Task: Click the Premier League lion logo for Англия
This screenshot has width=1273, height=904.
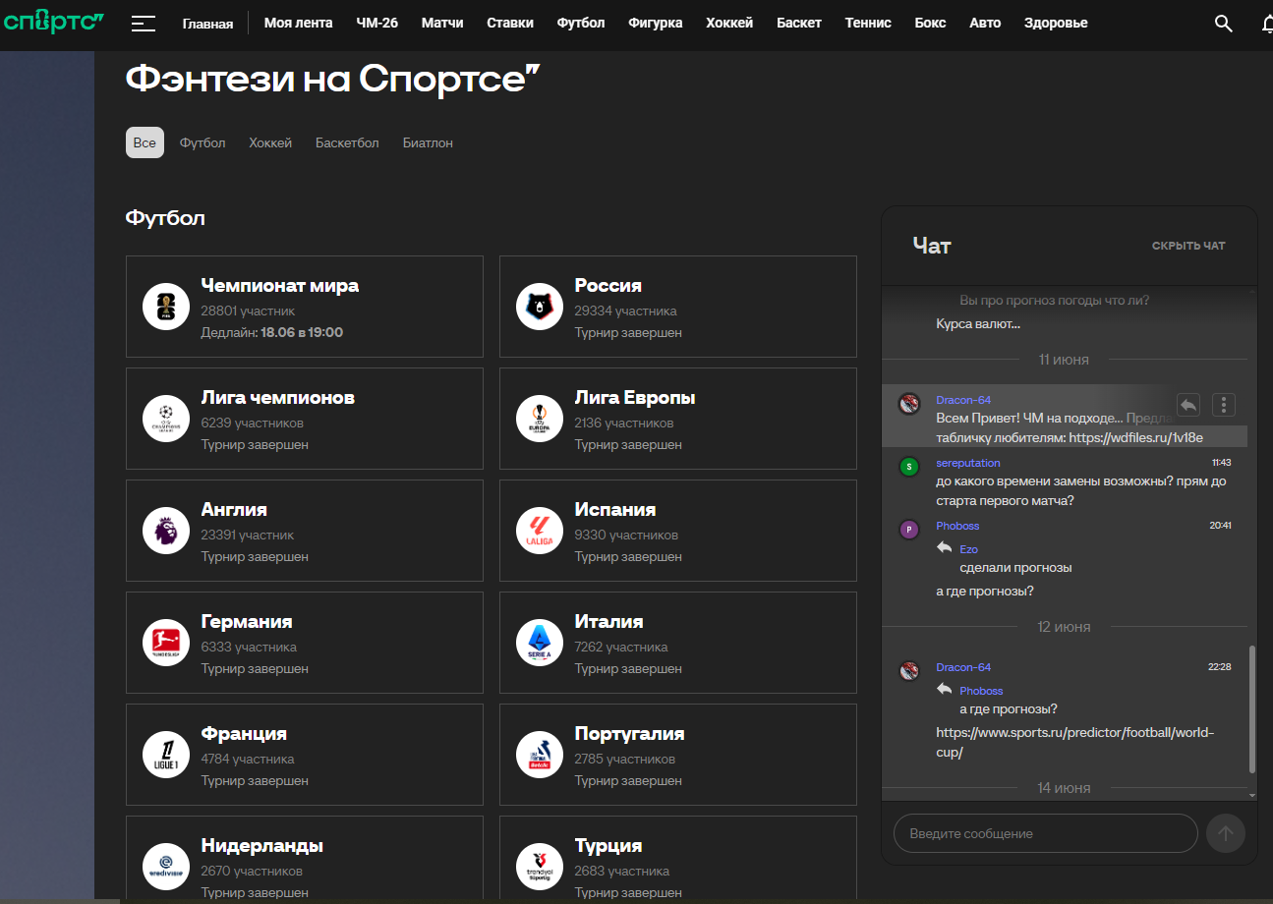Action: [166, 532]
